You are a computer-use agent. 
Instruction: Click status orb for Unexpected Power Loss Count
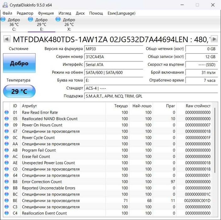click(x=7, y=163)
